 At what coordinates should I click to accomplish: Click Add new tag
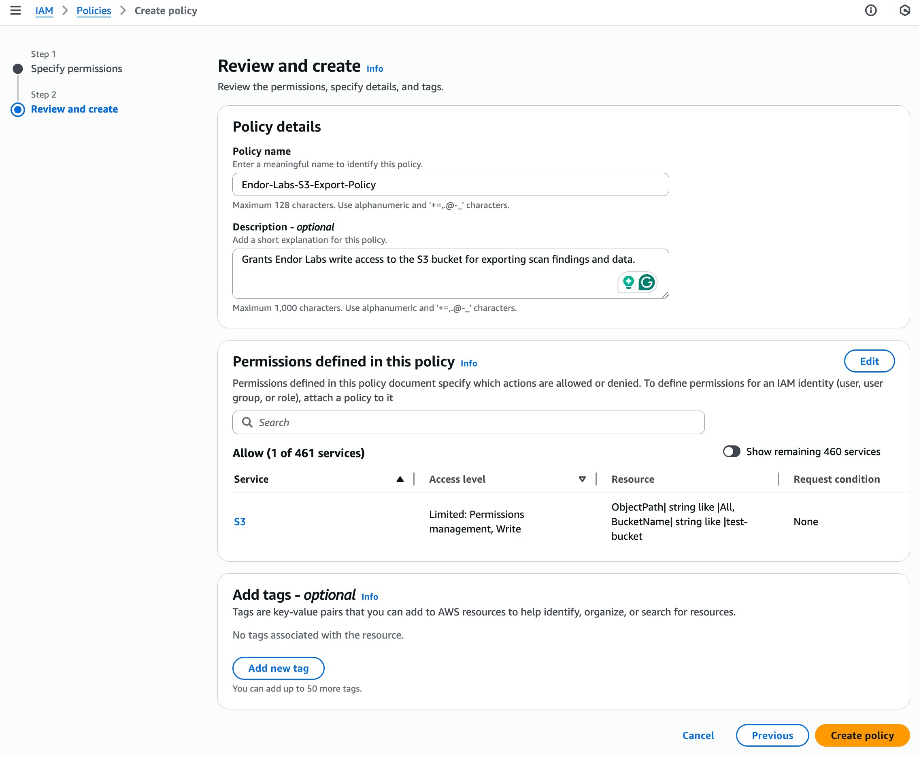tap(278, 668)
